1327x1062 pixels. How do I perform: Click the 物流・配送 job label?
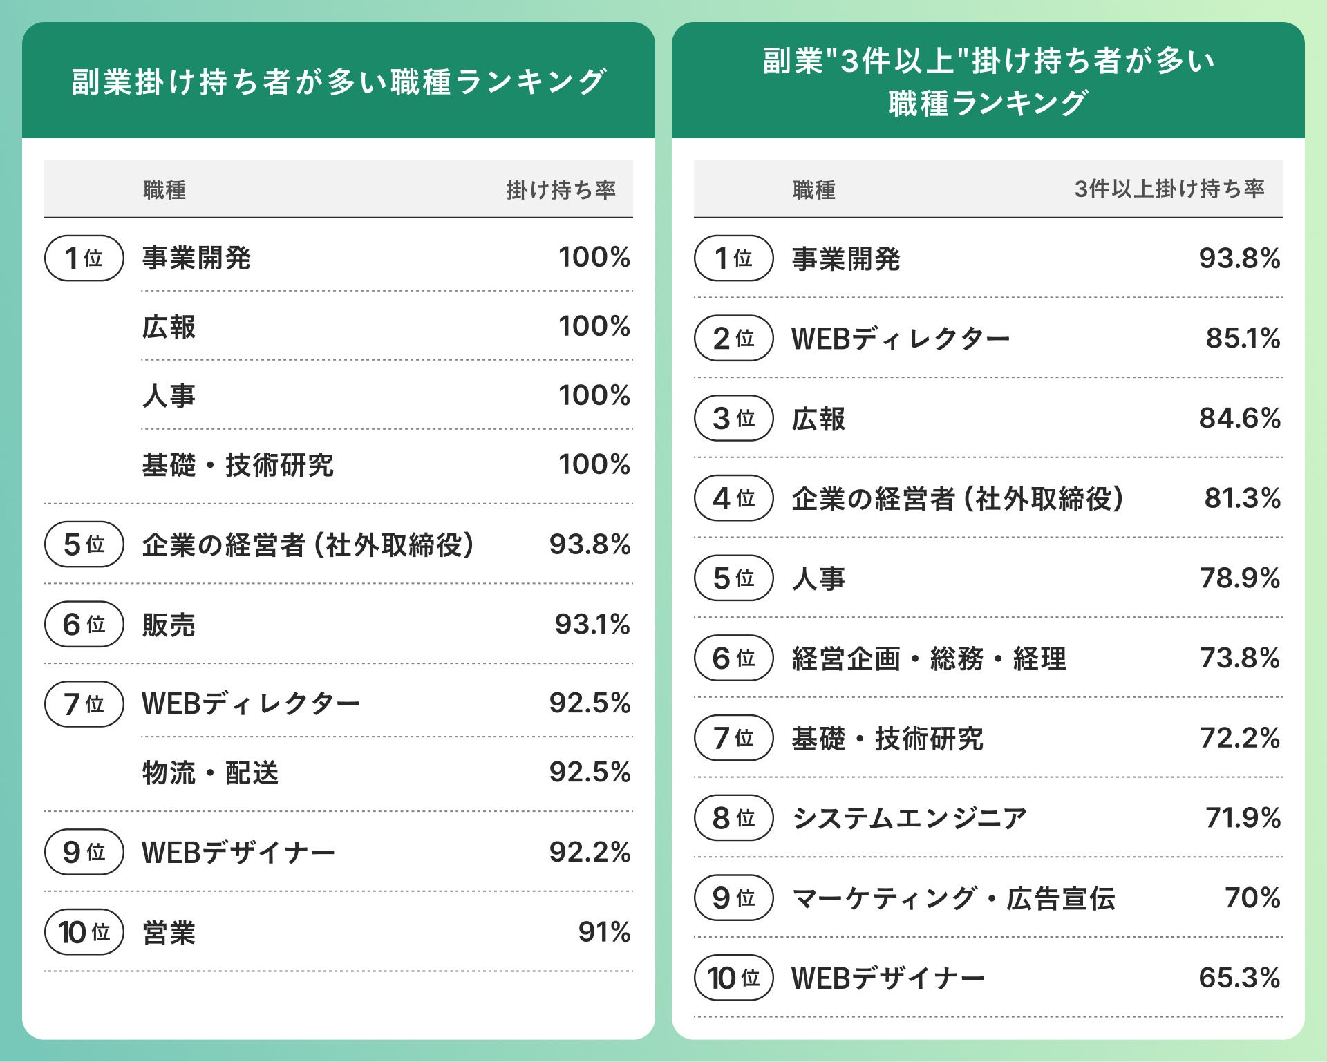pyautogui.click(x=210, y=772)
